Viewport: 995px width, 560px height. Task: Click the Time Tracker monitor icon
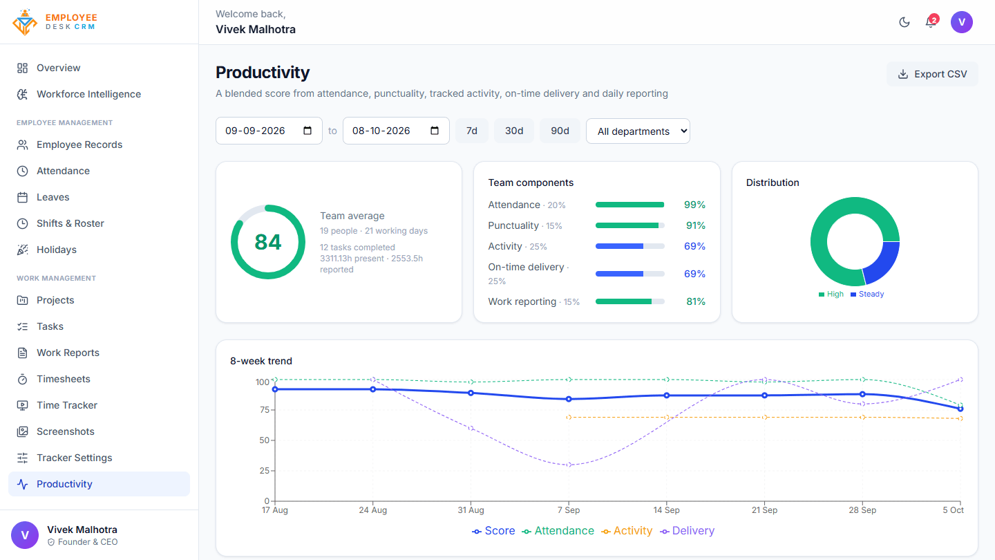point(23,405)
